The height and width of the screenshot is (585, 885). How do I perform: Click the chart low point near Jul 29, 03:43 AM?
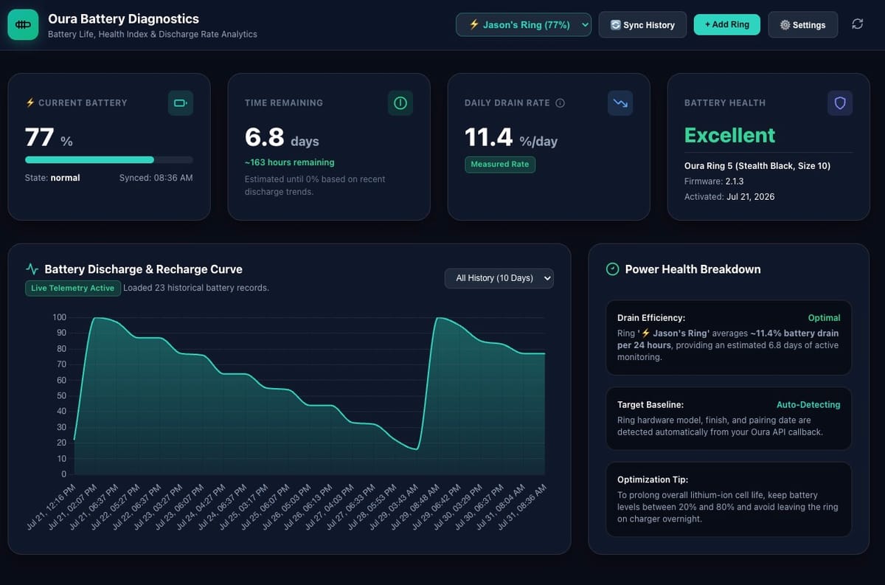[x=417, y=449]
